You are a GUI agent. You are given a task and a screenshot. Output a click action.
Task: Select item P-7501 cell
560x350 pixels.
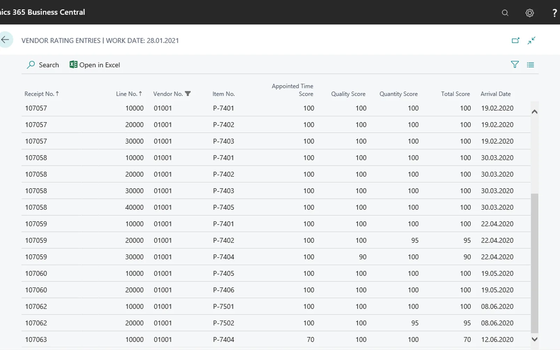click(223, 307)
